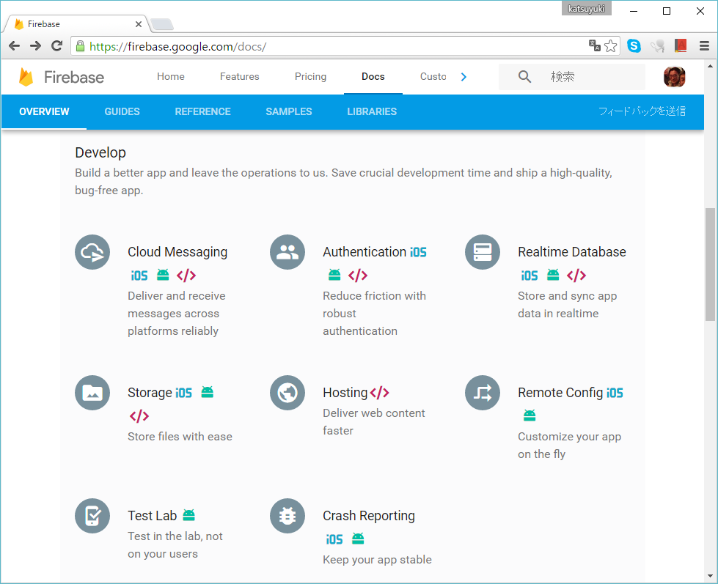718x584 pixels.
Task: Open the web docs for Realtime Database
Action: 576,276
